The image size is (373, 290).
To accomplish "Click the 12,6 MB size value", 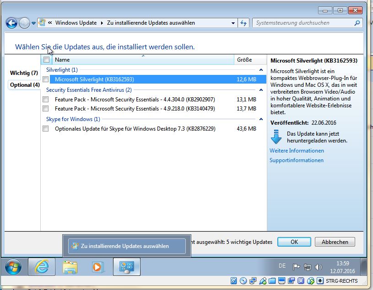I will (246, 79).
